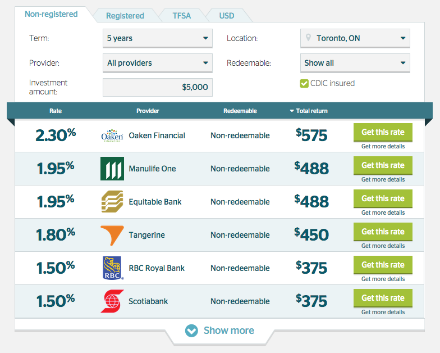Click the $375 return in RBC Royal Bank row

(311, 268)
